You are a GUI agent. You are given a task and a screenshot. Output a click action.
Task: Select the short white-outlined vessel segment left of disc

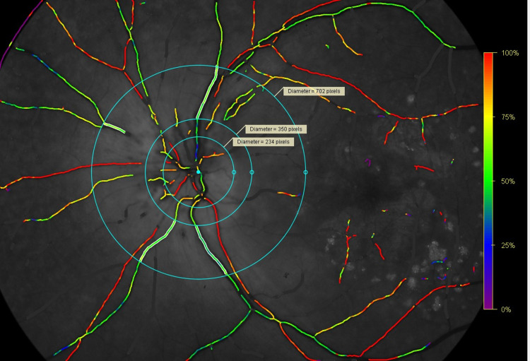(x=114, y=127)
